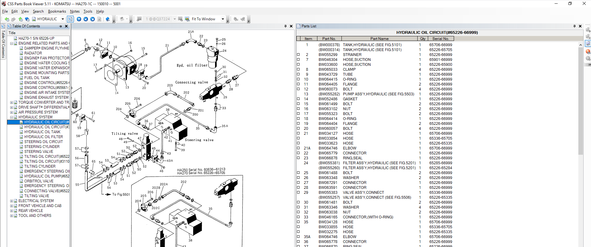
Task: Click the blue up-arrow navigation icon
Action: pyautogui.click(x=79, y=19)
